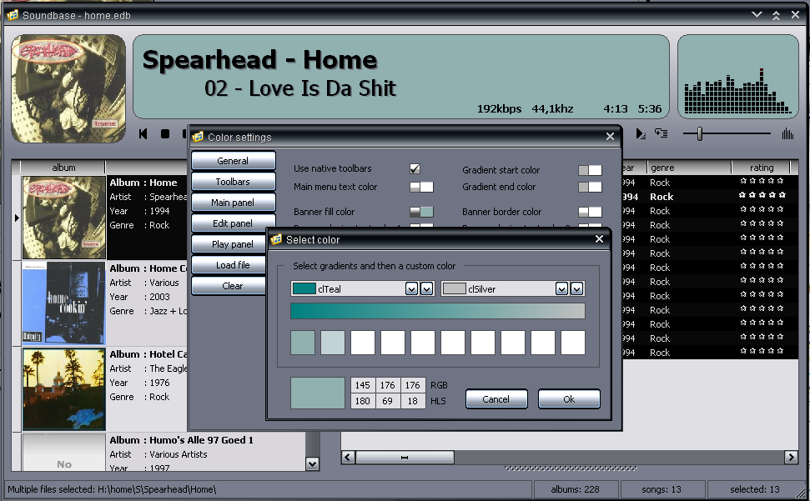810x501 pixels.
Task: Click second arrow button next to clTeal
Action: (x=427, y=289)
